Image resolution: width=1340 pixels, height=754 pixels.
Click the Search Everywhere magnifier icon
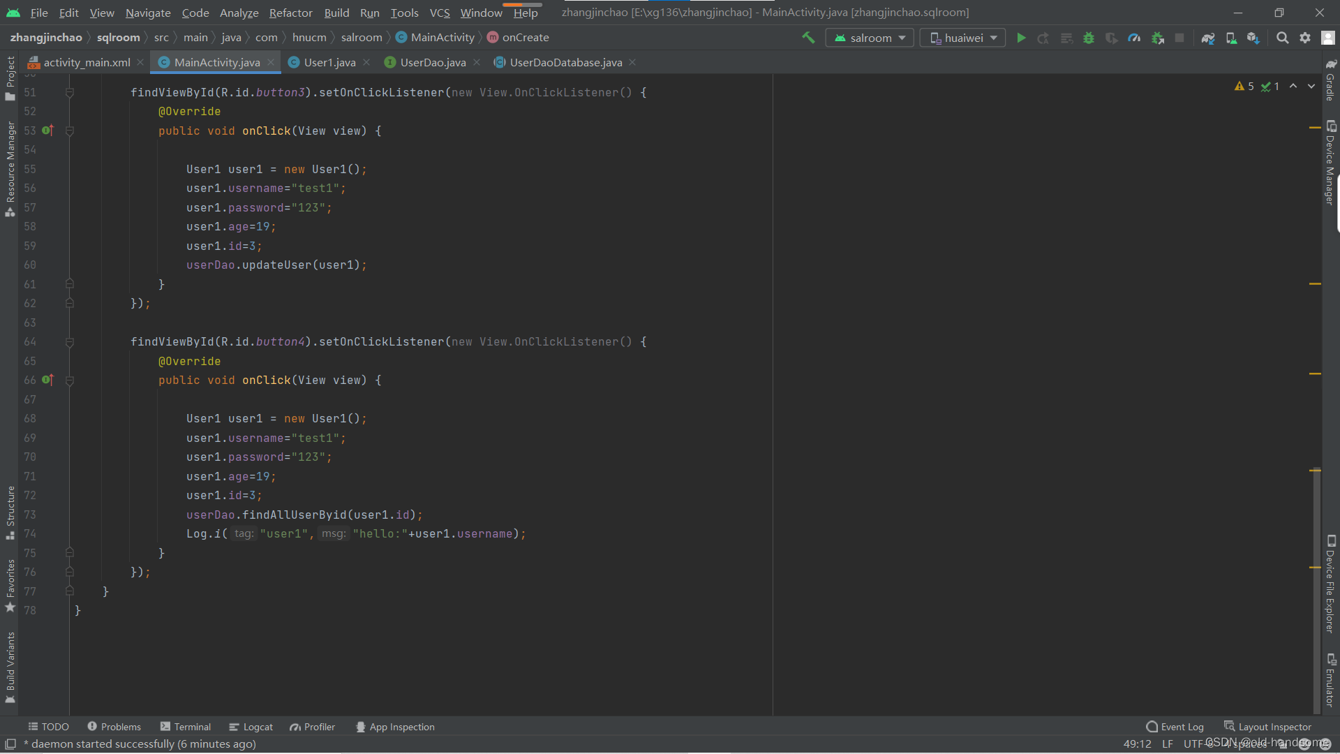click(x=1282, y=38)
